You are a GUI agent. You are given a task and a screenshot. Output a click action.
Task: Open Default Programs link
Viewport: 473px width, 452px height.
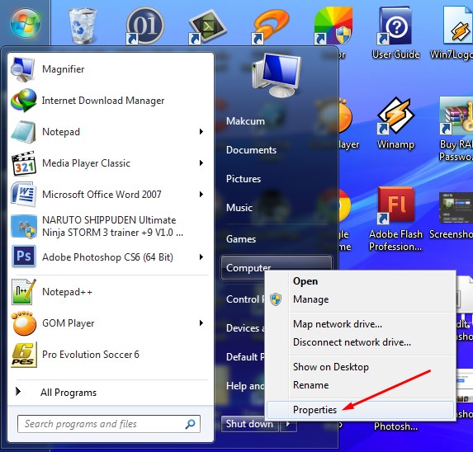245,357
